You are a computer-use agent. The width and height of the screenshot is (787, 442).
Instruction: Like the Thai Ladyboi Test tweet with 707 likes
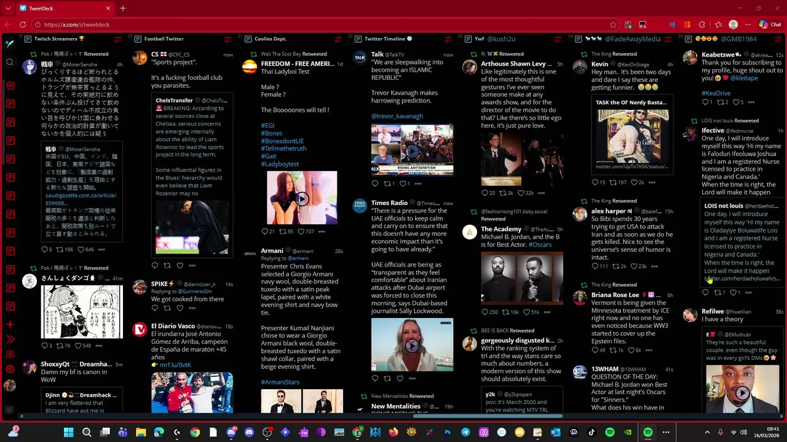(x=301, y=231)
